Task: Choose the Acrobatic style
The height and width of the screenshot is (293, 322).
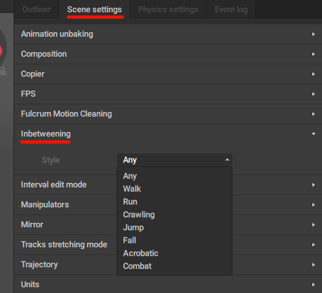Action: (175, 253)
